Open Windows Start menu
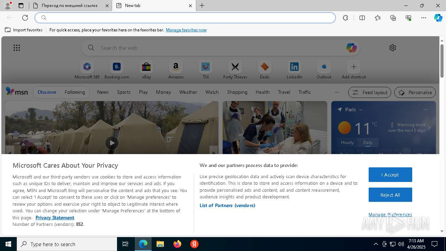The height and width of the screenshot is (251, 446). [8, 244]
